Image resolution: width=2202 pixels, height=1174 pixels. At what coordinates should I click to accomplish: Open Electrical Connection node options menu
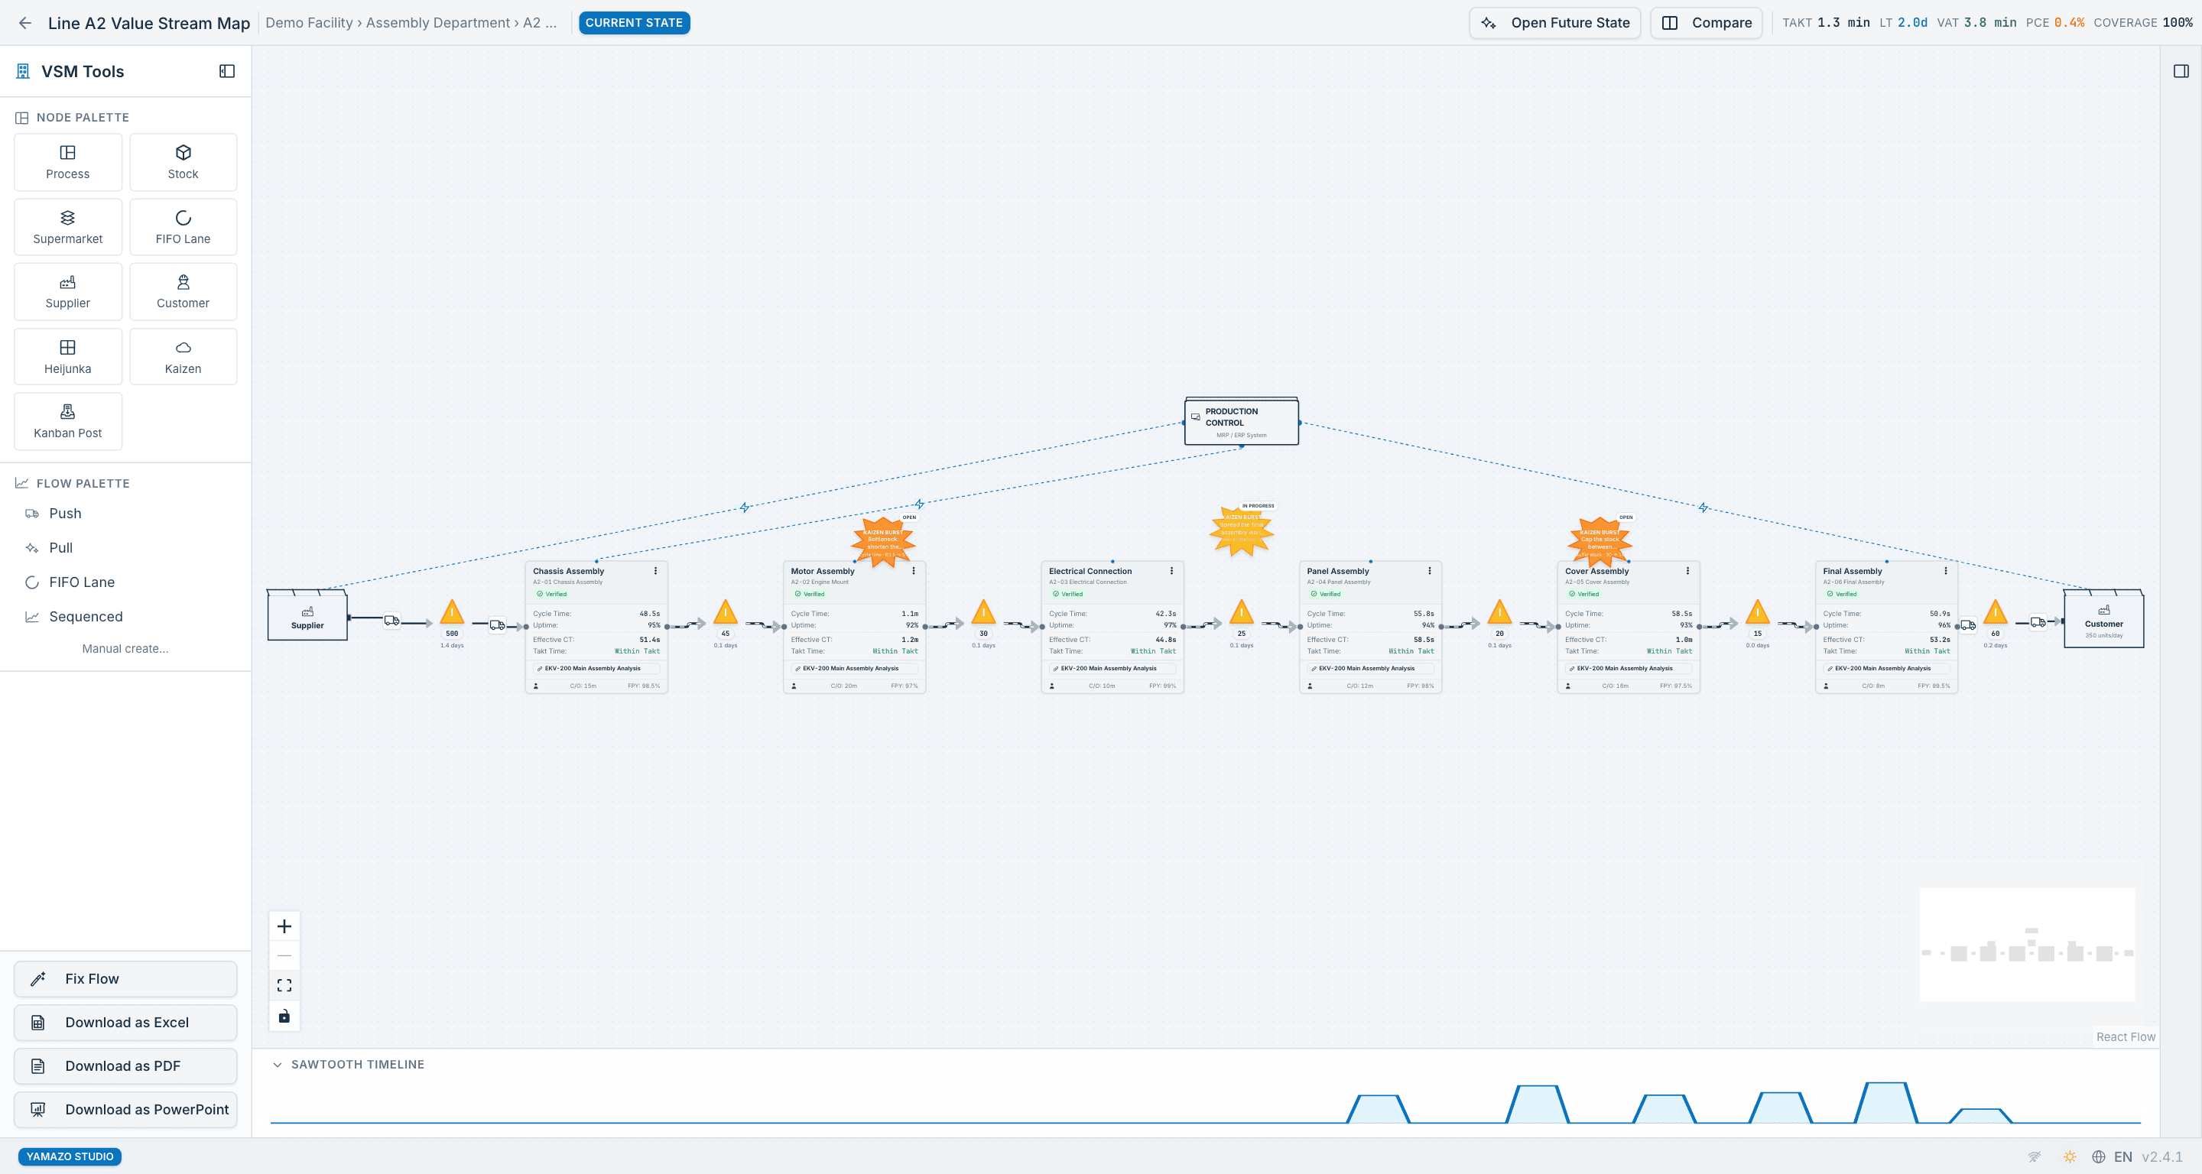1172,571
